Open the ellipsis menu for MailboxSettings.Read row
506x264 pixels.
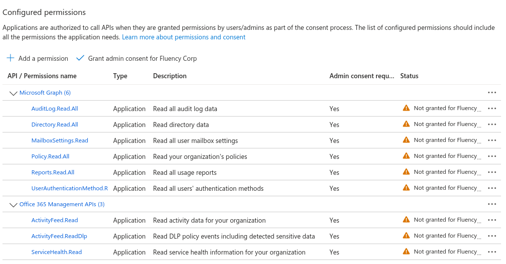click(492, 140)
